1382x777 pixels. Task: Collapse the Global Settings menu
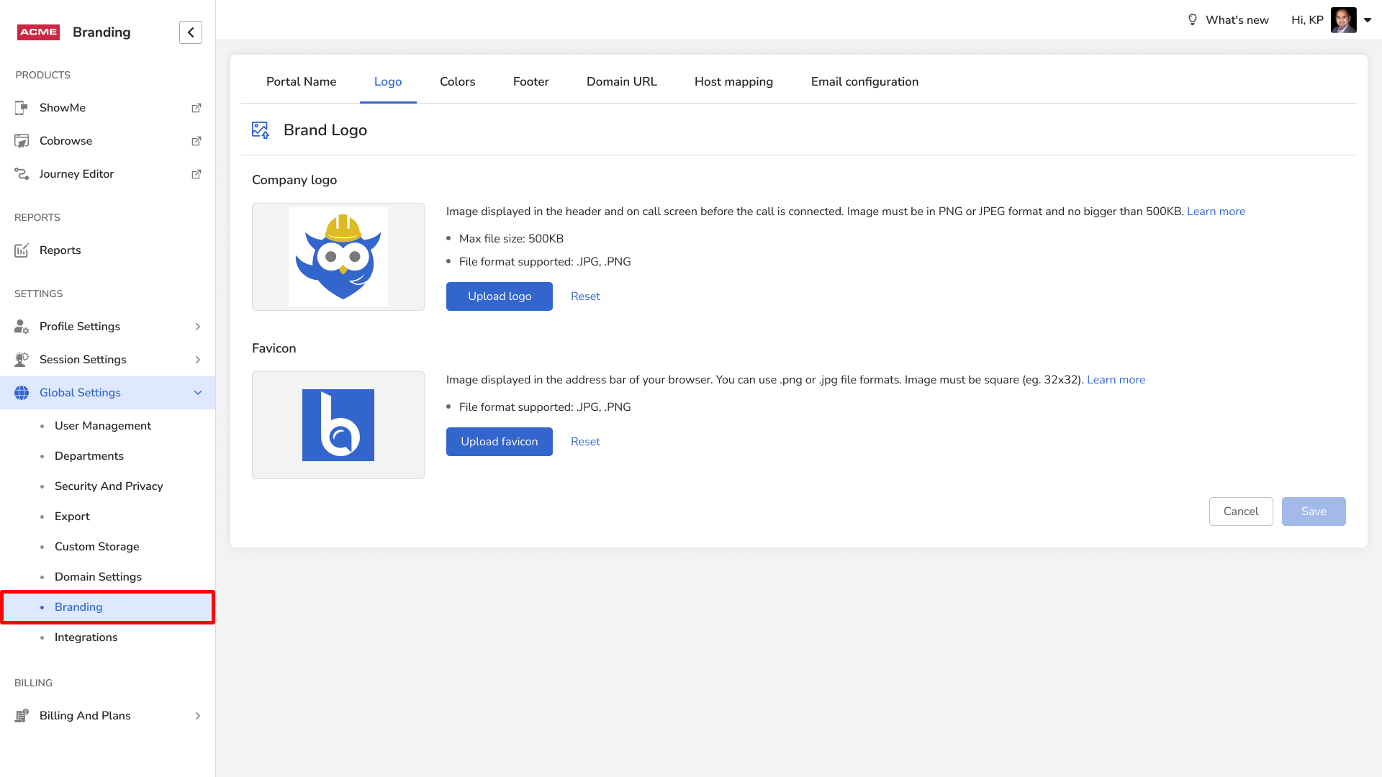[197, 393]
